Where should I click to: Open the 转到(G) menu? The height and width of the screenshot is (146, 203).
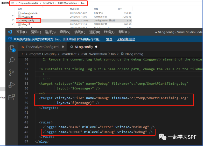pos(80,32)
